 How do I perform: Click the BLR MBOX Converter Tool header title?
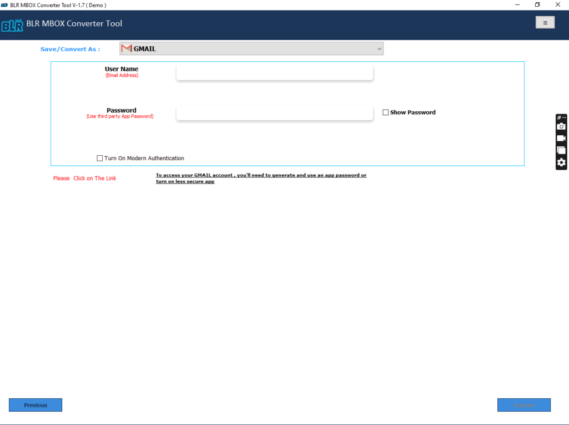coord(74,23)
